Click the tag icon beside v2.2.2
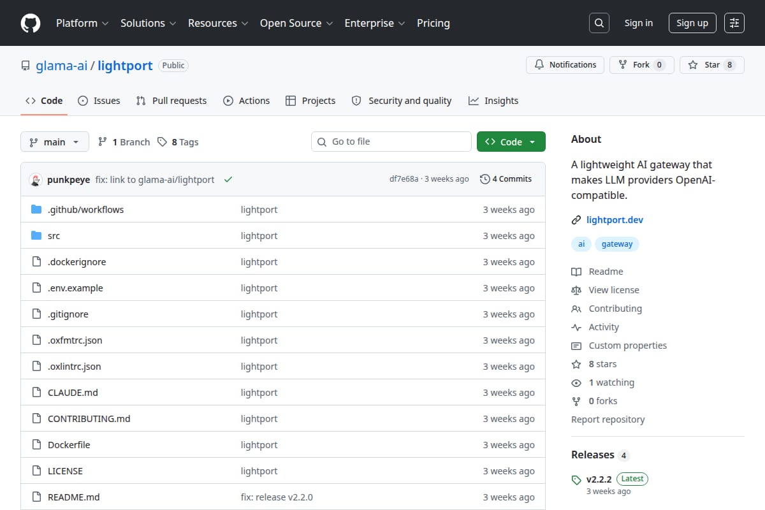The width and height of the screenshot is (765, 510). click(x=576, y=479)
